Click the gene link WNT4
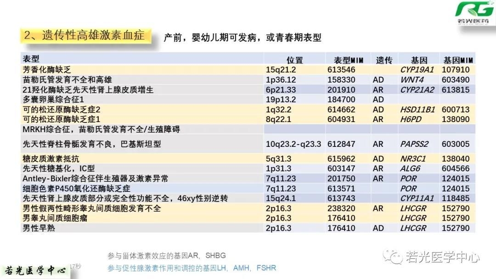 (413, 78)
